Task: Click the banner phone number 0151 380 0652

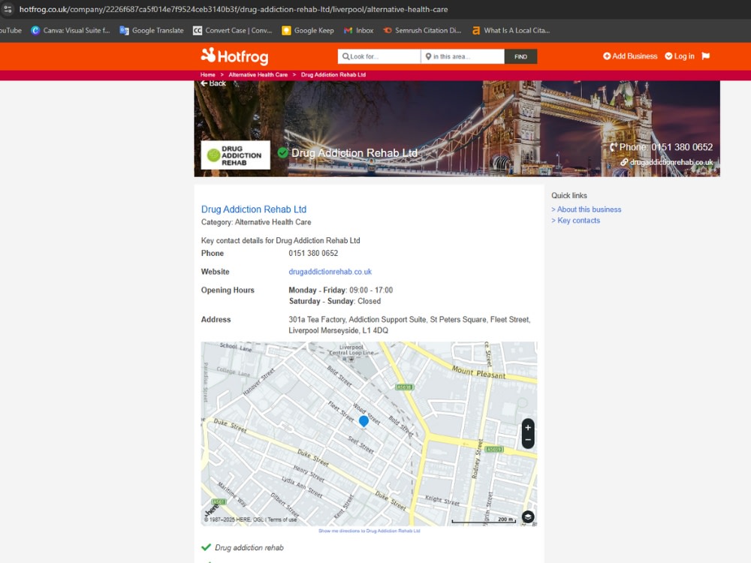Action: (682, 147)
